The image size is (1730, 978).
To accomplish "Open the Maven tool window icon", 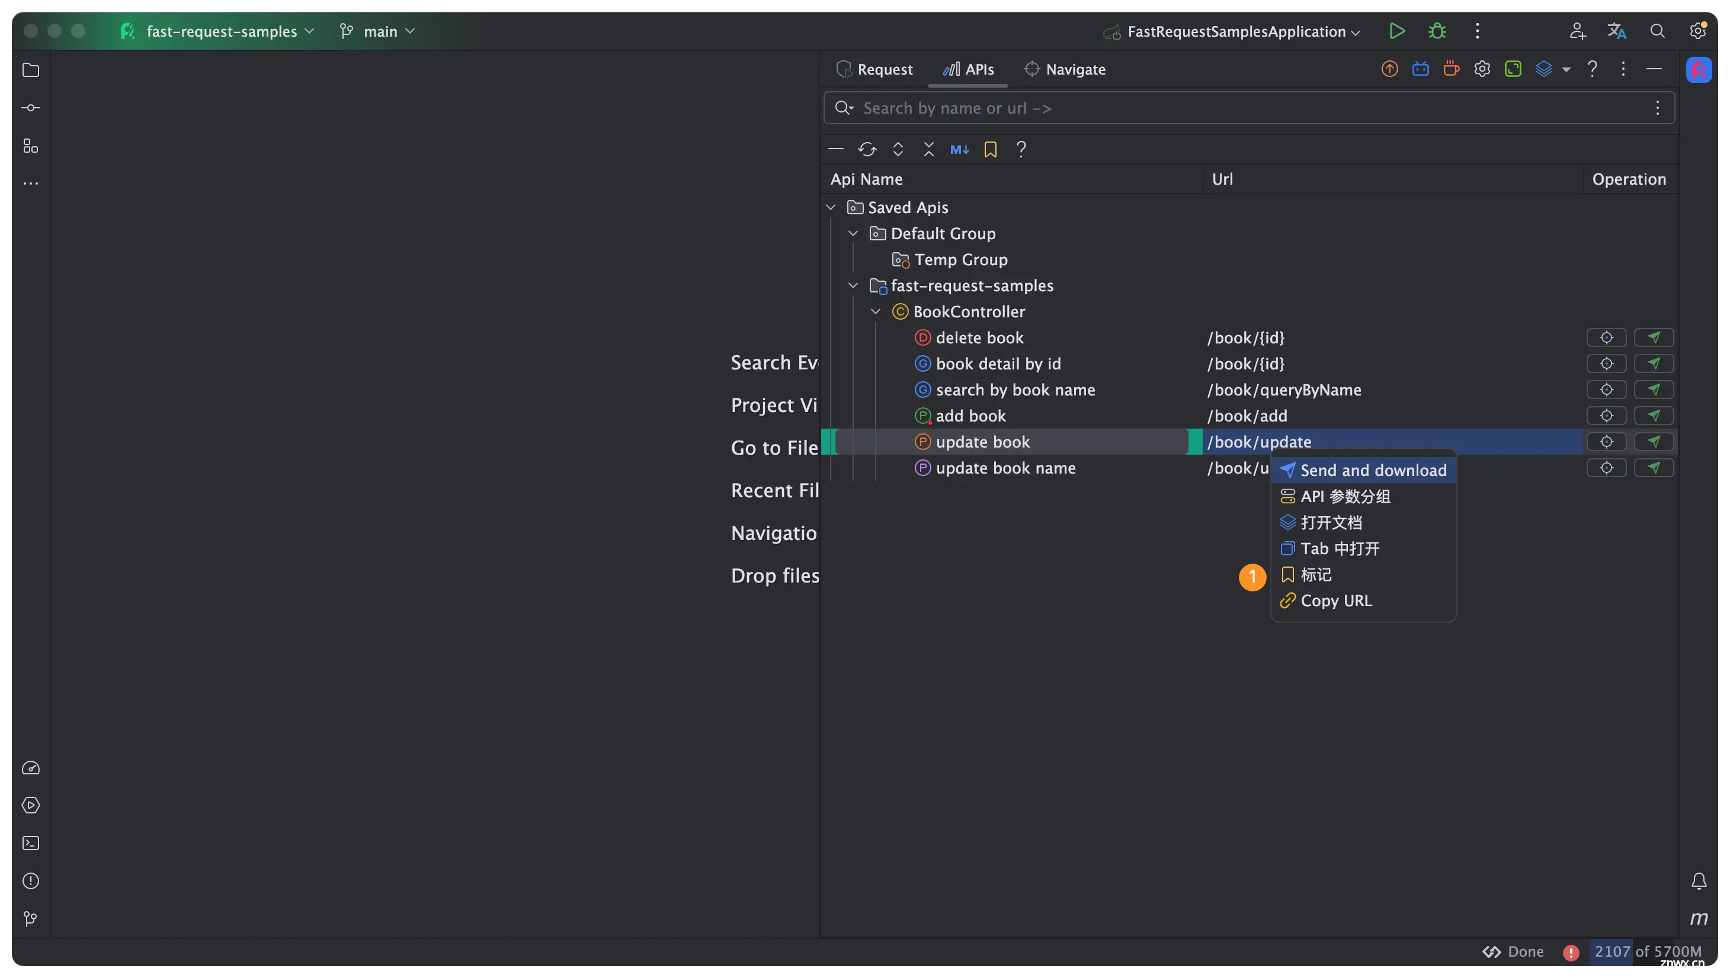I will (1699, 918).
